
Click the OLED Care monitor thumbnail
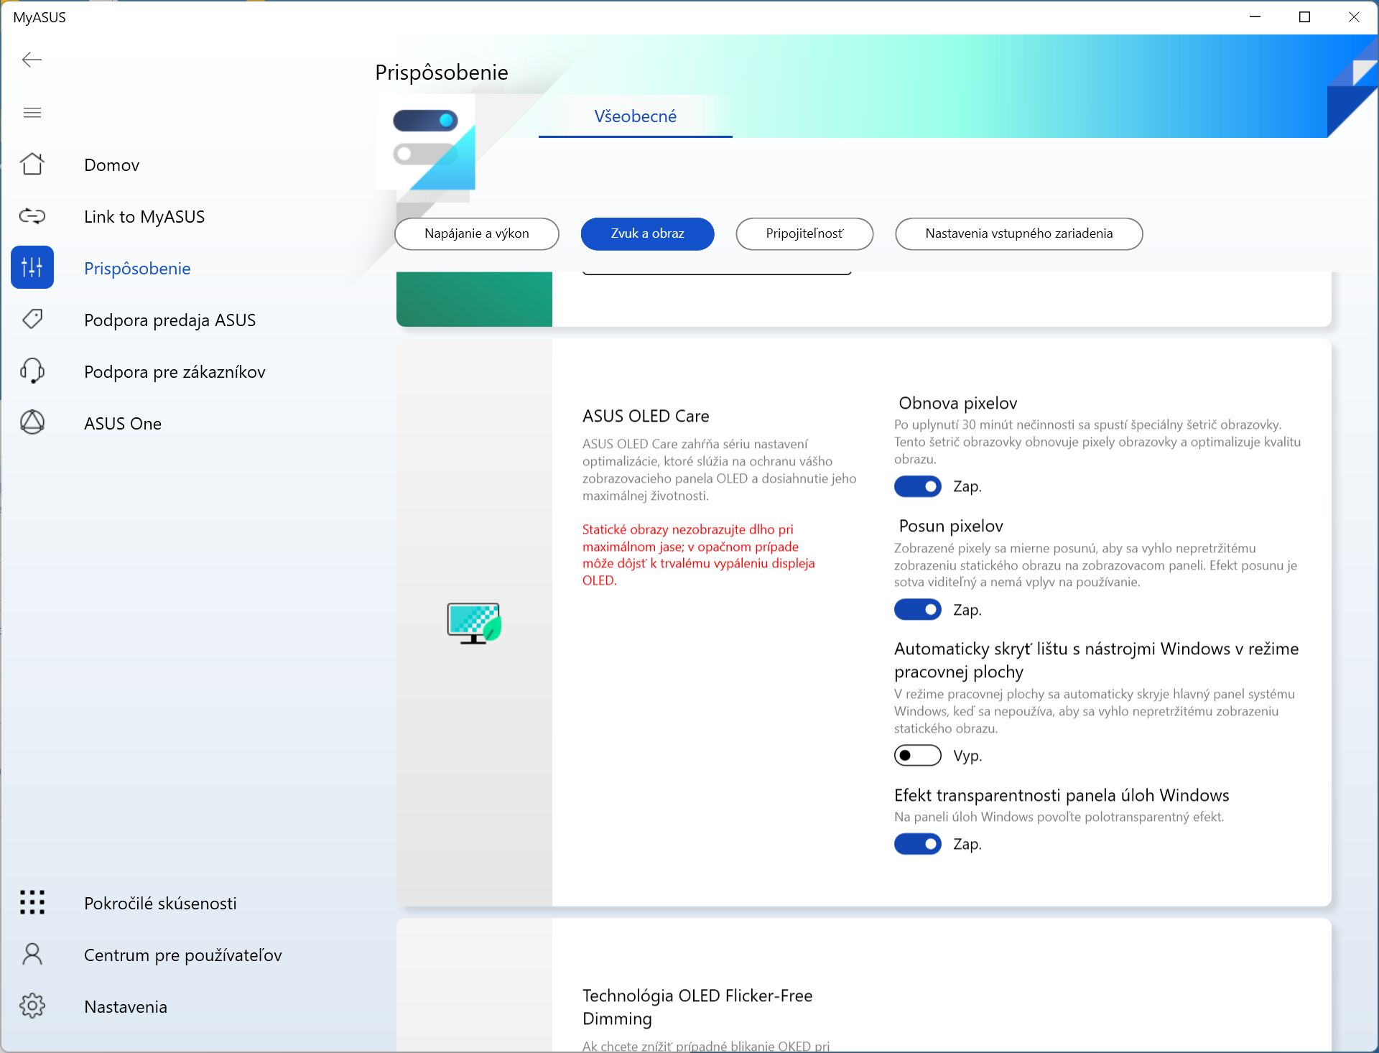[x=473, y=623]
